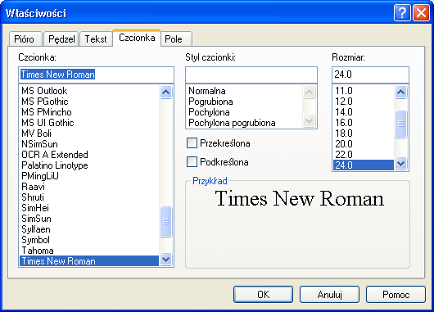The height and width of the screenshot is (312, 434).
Task: Select Raavi font
Action: 89,187
